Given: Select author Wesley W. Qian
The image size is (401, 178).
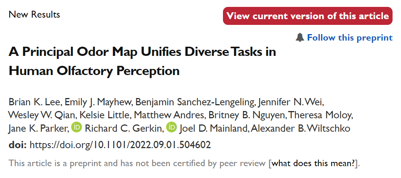Looking at the screenshot, I should click(x=42, y=115).
